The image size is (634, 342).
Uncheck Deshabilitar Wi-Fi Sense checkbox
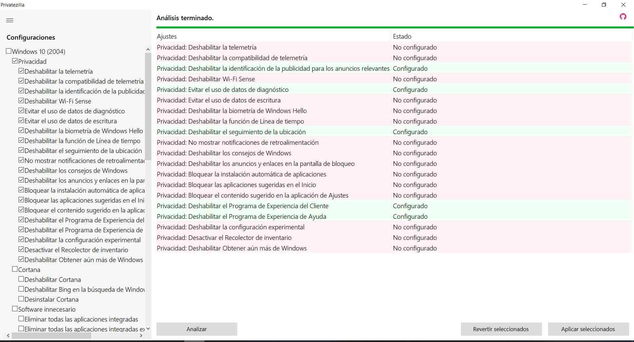pos(21,101)
